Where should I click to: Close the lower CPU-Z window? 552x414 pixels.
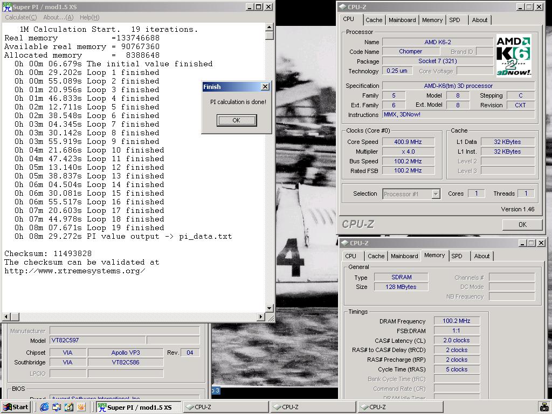coord(541,243)
